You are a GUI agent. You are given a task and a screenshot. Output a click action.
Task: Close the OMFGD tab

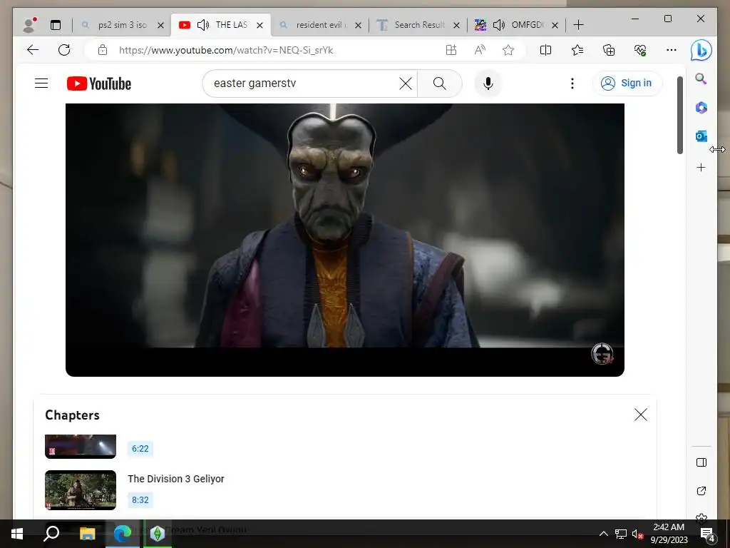coord(555,25)
